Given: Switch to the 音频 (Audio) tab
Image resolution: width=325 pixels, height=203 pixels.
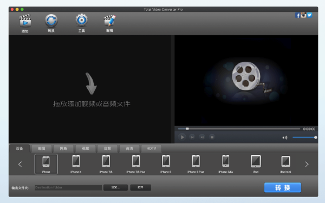Looking at the screenshot, I should [x=107, y=148].
